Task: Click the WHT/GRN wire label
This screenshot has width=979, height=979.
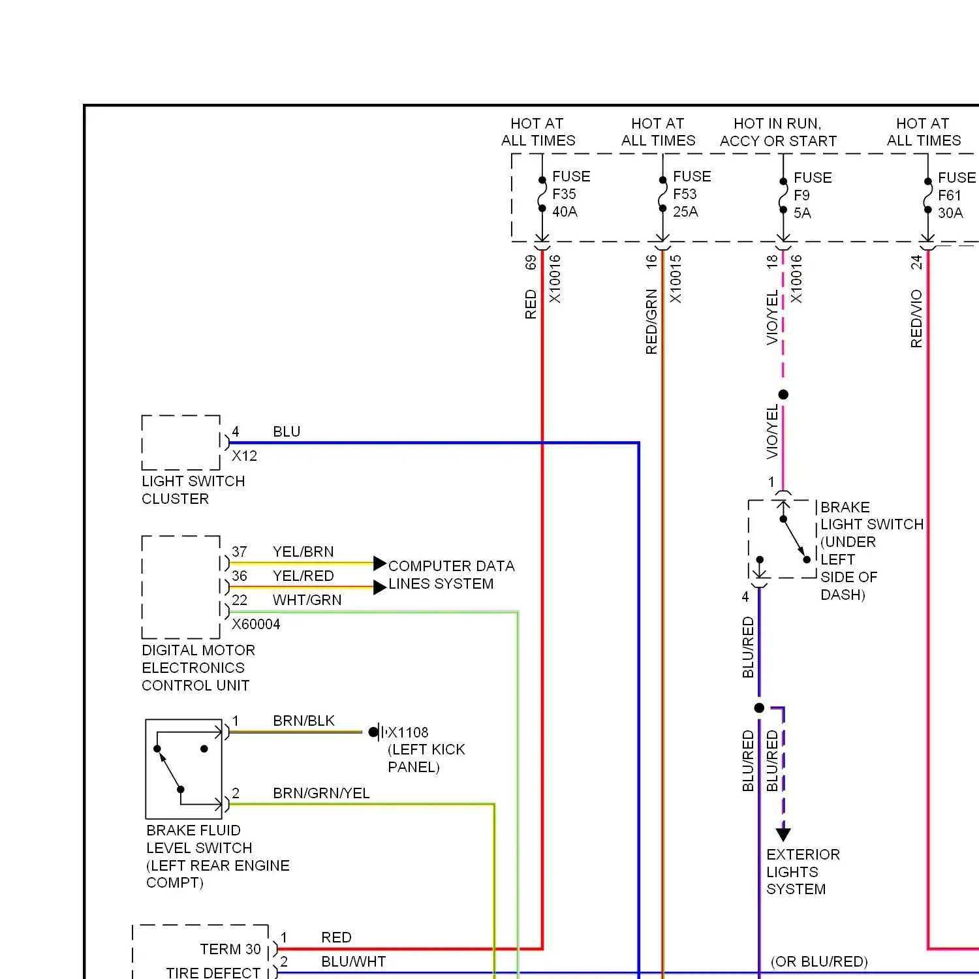Action: (x=307, y=600)
